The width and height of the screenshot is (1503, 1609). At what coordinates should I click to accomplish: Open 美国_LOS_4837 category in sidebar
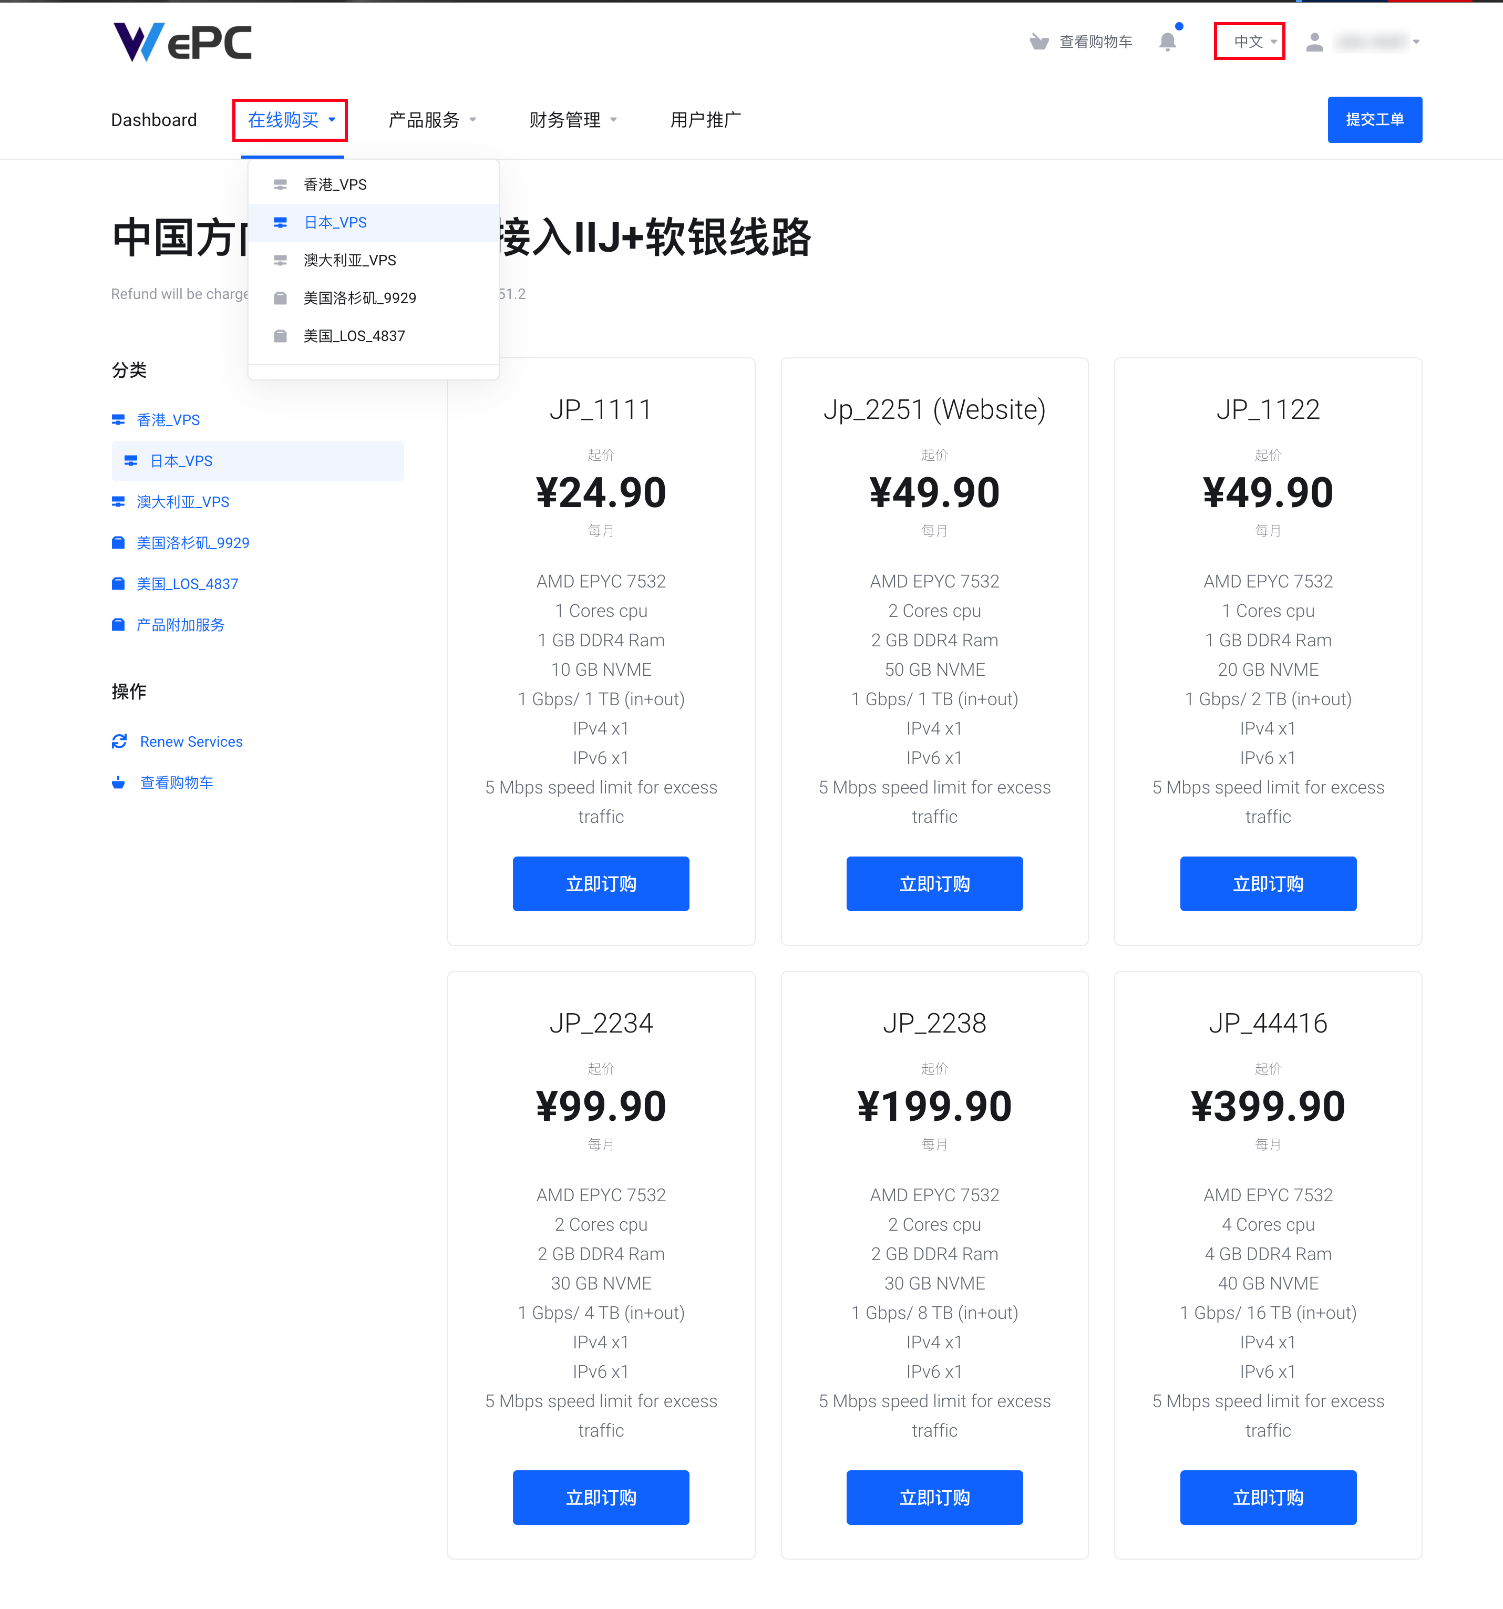coord(187,584)
